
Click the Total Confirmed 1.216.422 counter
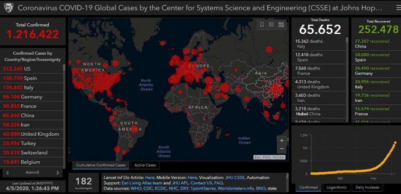coord(32,34)
